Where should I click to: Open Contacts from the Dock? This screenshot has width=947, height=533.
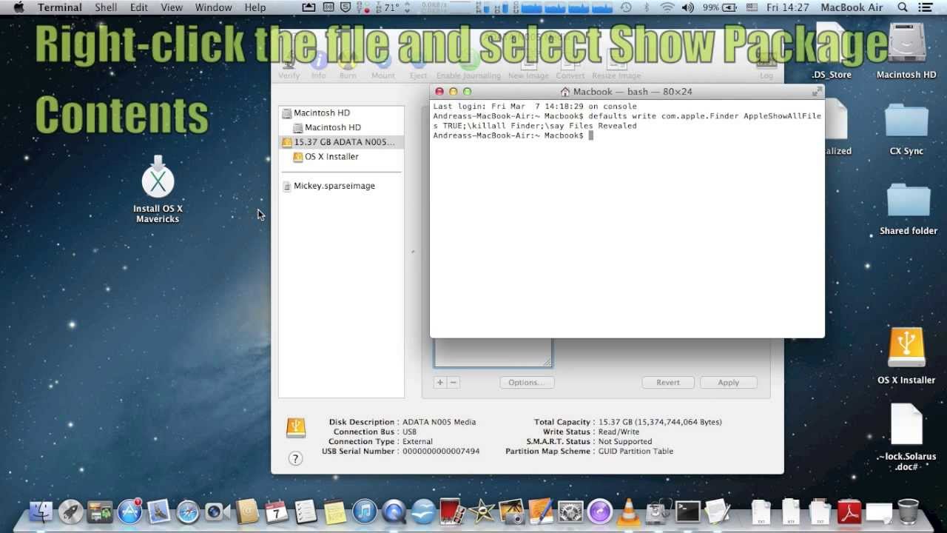coord(246,512)
